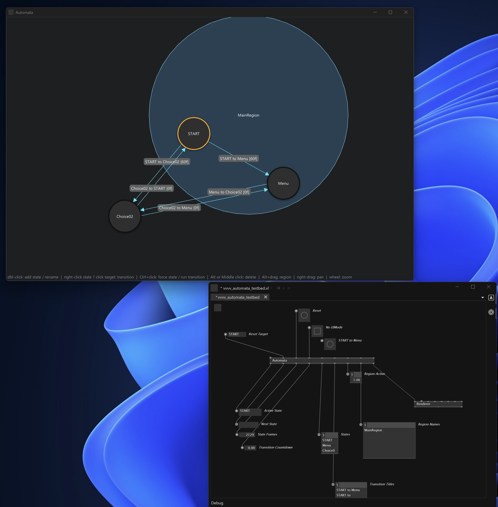
Task: Open the settings gear in the patch editor
Action: 491,312
